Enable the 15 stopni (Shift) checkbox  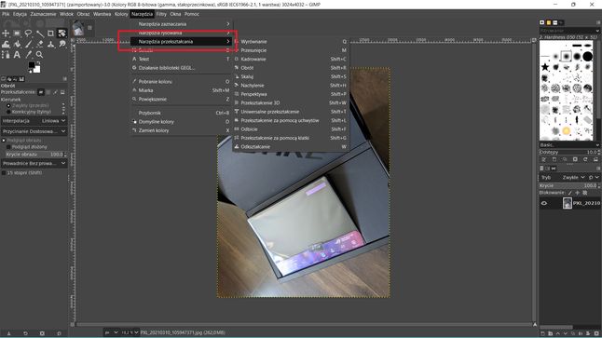[4, 173]
